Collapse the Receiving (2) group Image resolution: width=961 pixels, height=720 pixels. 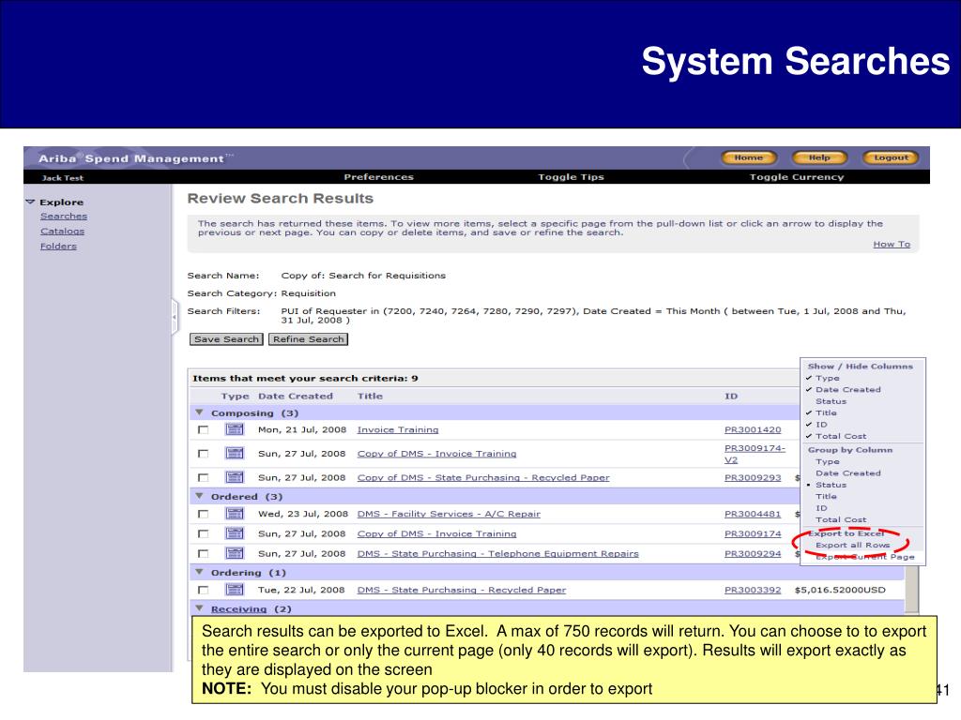tap(199, 607)
